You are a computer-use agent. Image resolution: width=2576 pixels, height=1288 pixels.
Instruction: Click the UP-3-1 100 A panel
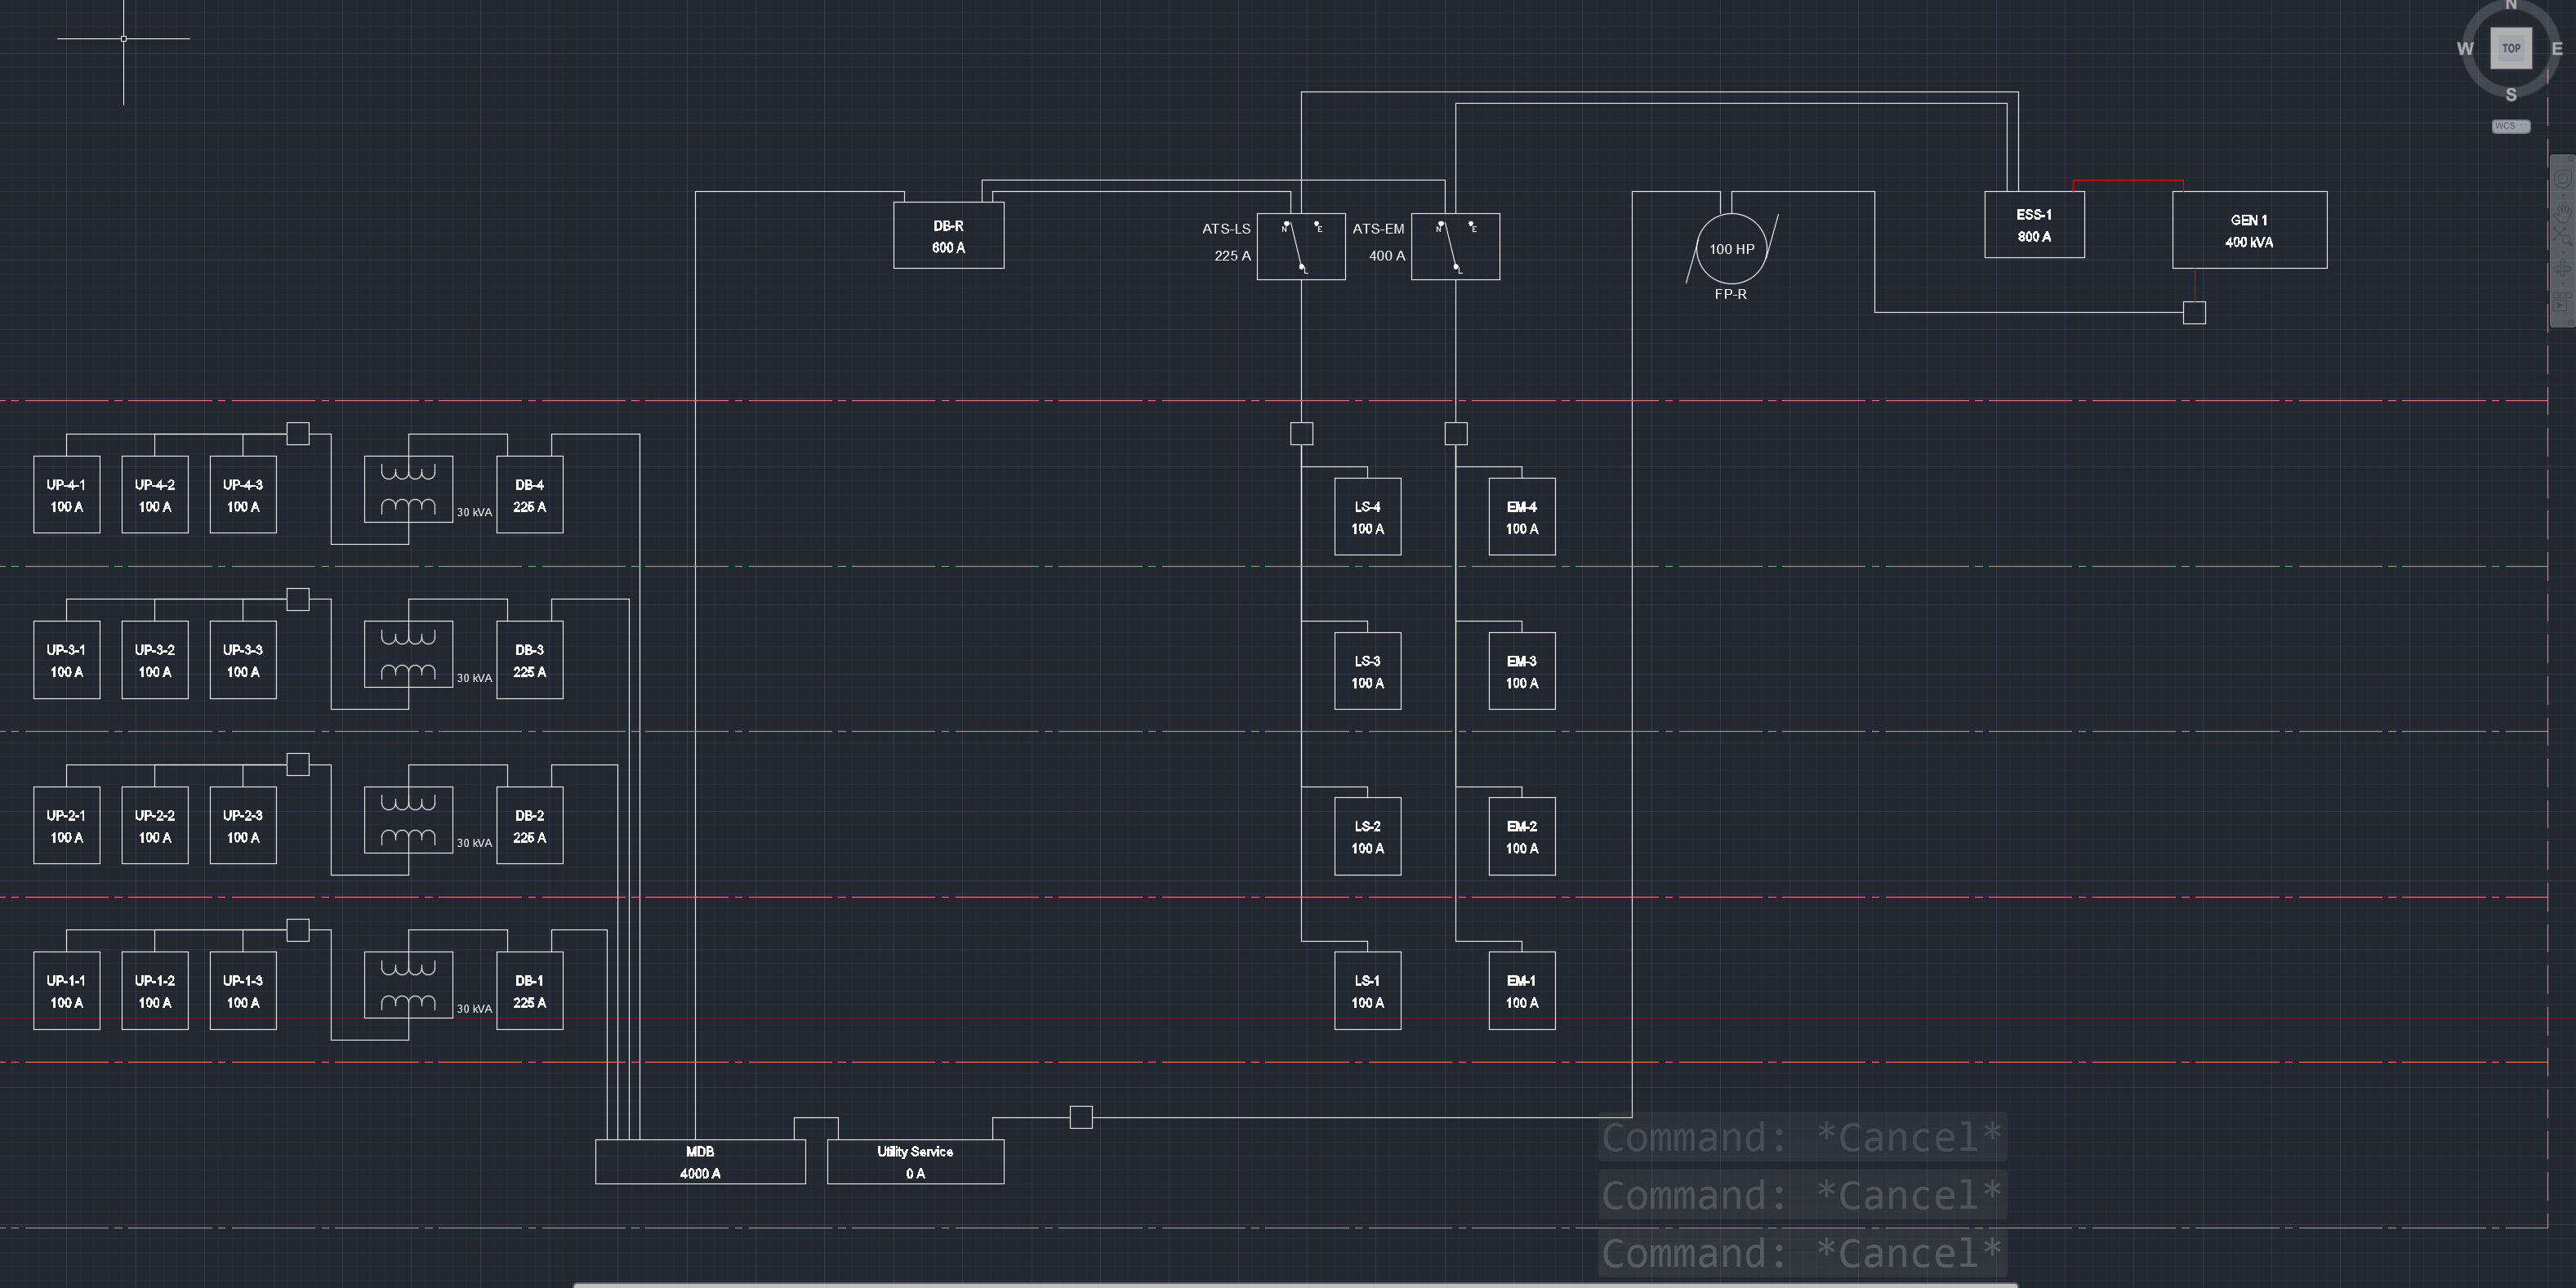coord(67,660)
